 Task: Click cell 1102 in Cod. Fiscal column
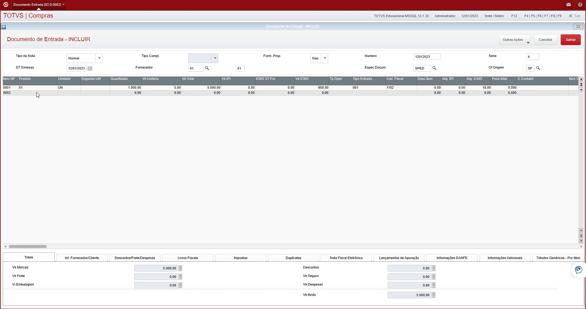pyautogui.click(x=401, y=88)
